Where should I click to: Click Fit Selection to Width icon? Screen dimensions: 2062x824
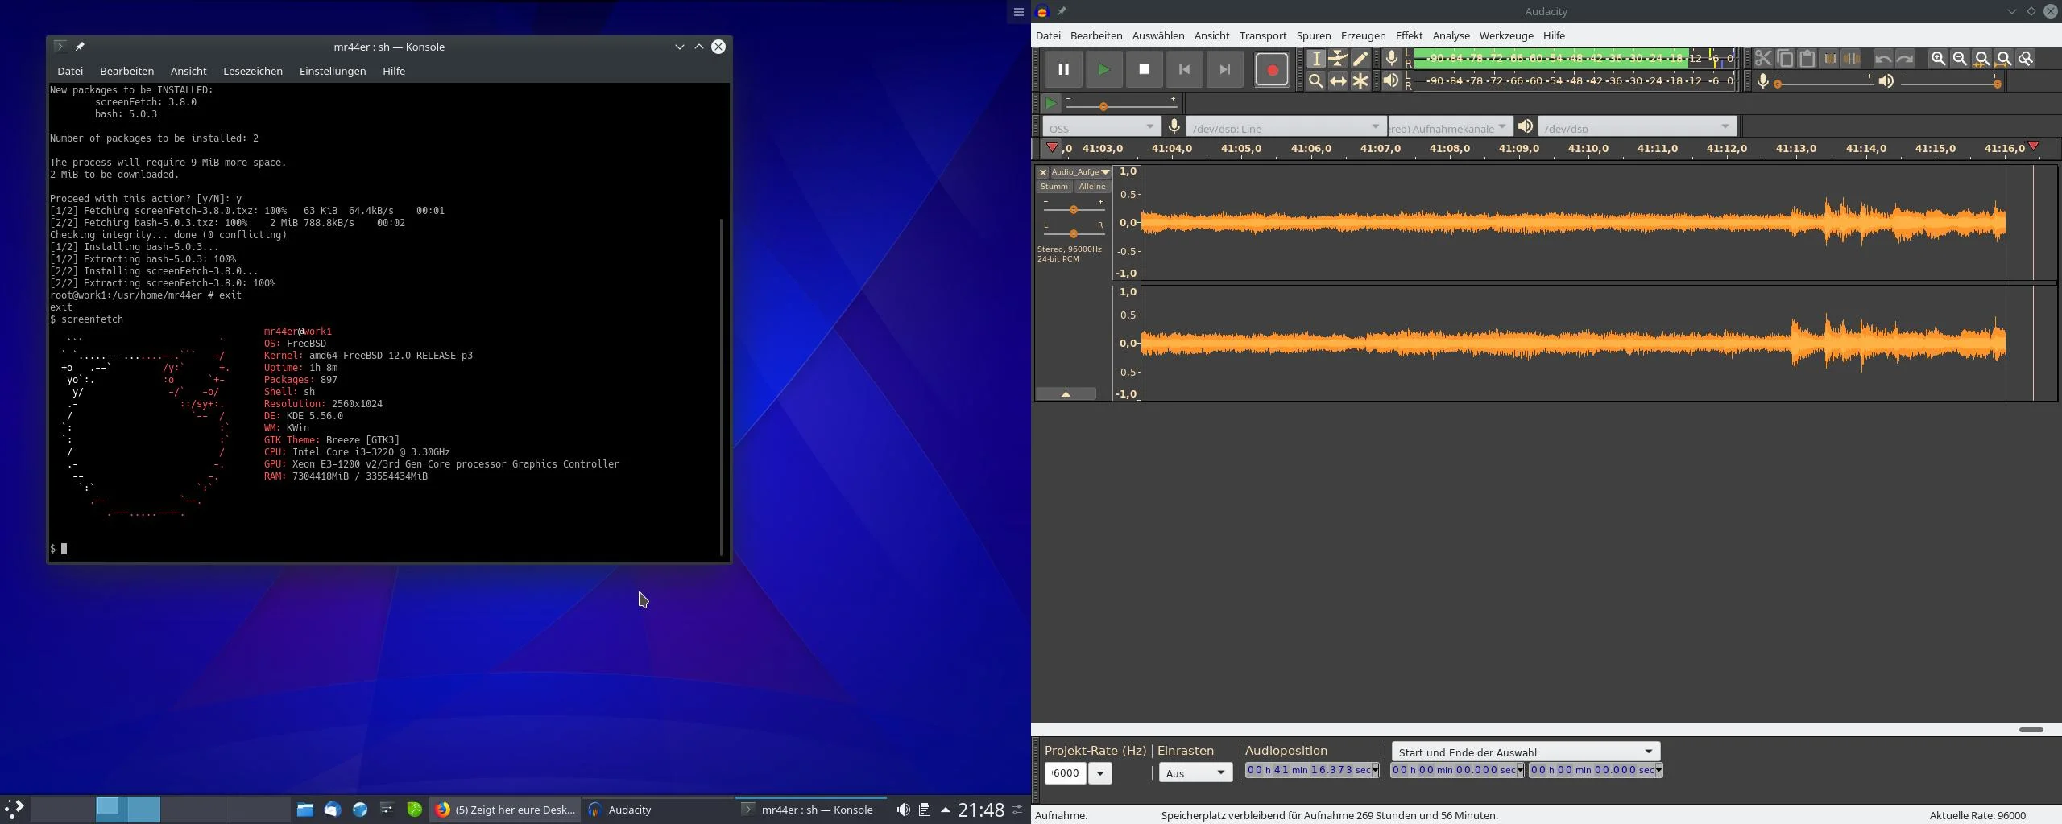click(1982, 59)
